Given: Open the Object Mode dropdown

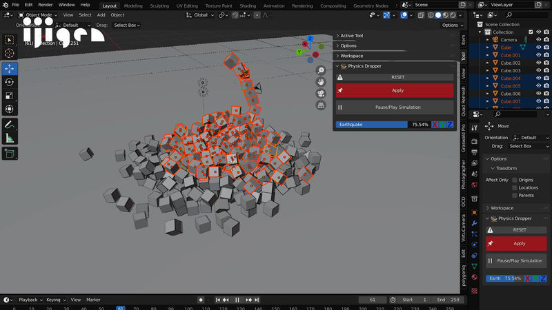Looking at the screenshot, I should point(38,15).
